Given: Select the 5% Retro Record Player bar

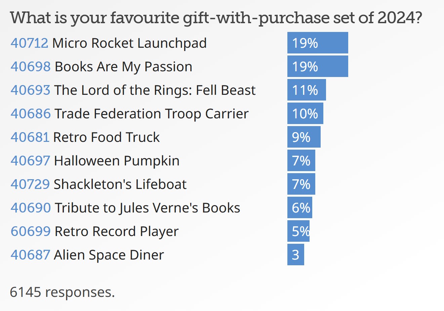Looking at the screenshot, I should (298, 231).
